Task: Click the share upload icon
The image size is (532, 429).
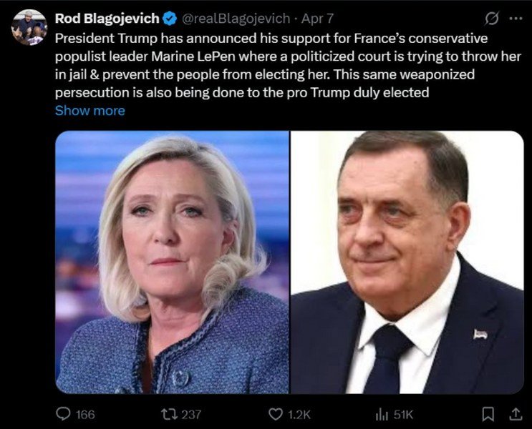Action: point(516,414)
